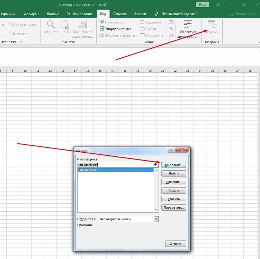This screenshot has width=260, height=259.
Task: Click the view side by side icon
Action: coord(171,22)
